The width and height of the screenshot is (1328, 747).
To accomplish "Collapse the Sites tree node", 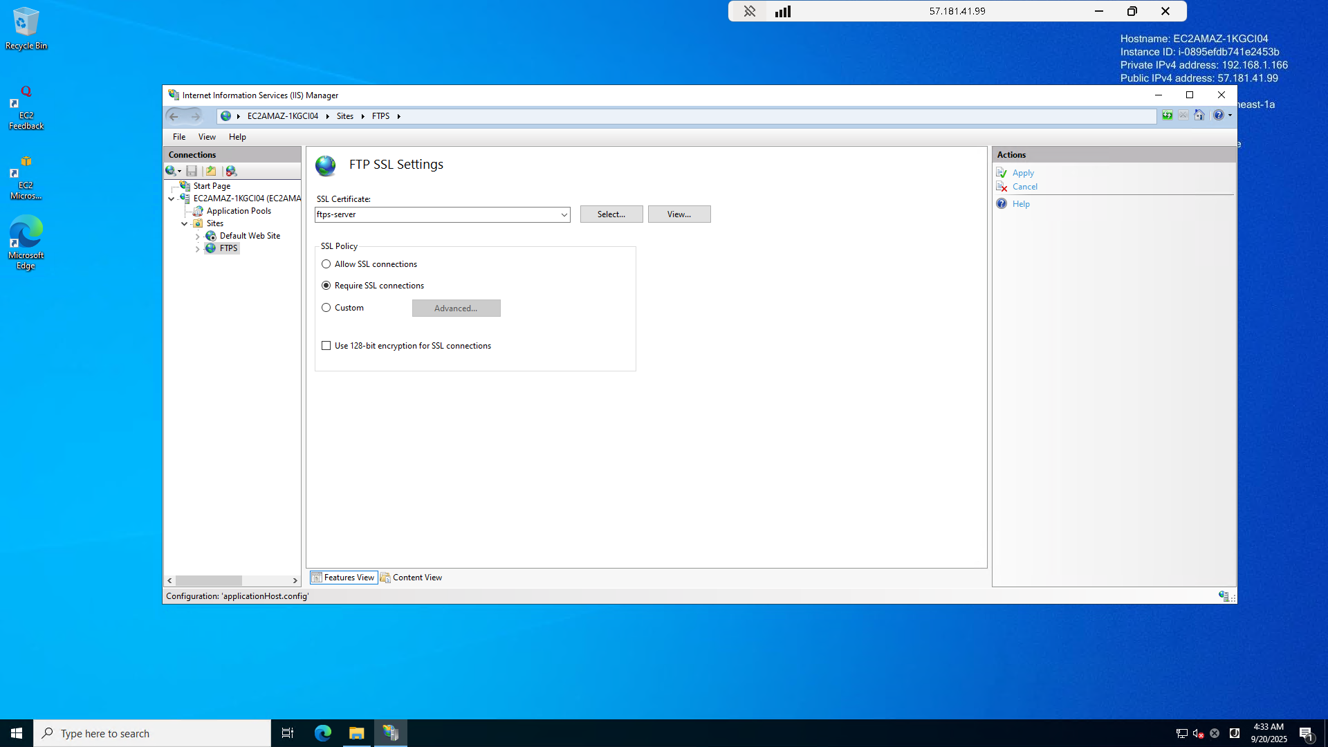I will (184, 223).
